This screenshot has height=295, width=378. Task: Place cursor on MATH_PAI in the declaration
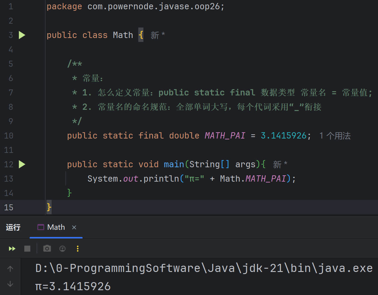(x=225, y=136)
